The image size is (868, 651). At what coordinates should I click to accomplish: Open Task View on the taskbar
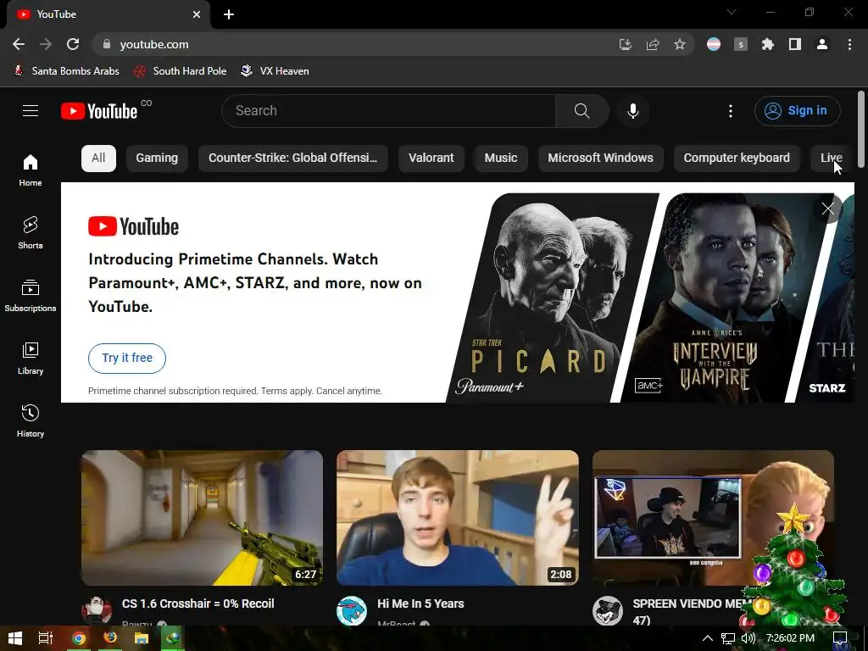pos(46,638)
